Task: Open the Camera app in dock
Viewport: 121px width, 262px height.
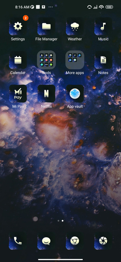Action: [103, 241]
